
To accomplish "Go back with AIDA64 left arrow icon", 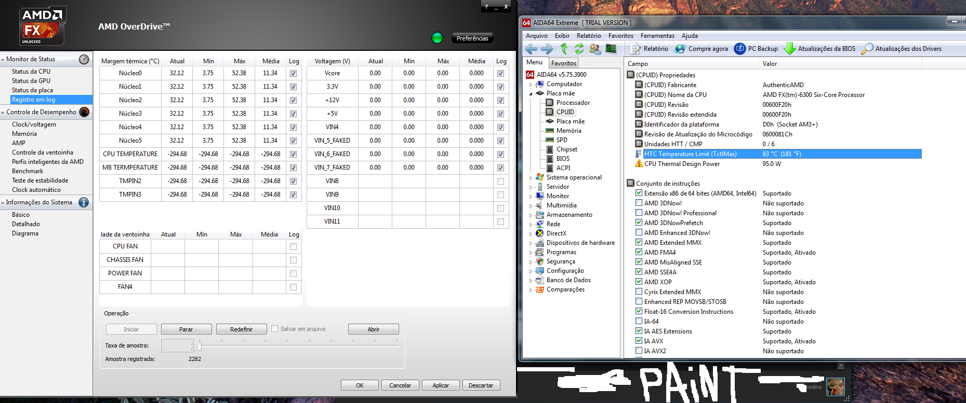I will [x=531, y=49].
